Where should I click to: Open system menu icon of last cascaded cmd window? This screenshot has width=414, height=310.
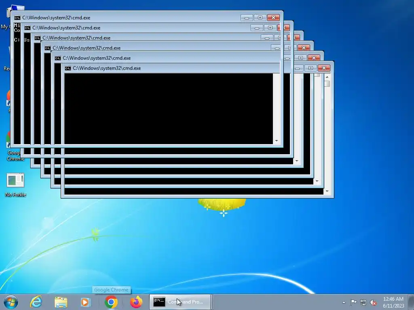tap(68, 68)
